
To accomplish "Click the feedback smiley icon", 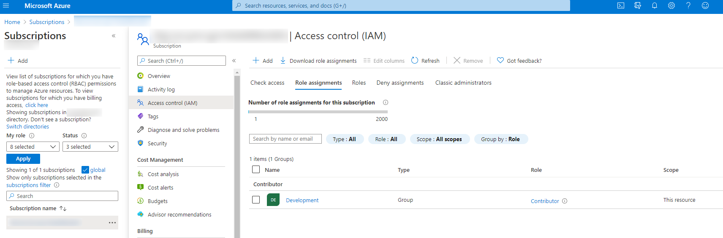I will (x=705, y=5).
